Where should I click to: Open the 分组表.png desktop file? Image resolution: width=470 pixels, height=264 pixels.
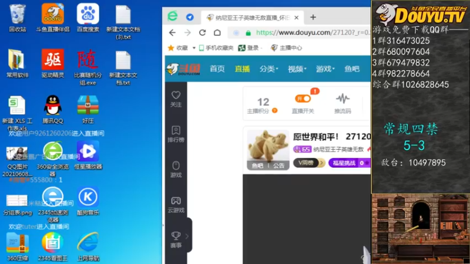click(18, 205)
